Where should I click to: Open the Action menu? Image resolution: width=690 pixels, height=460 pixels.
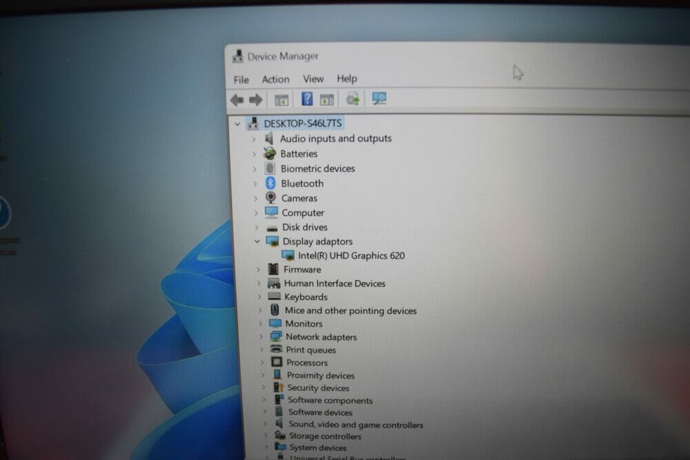[276, 79]
